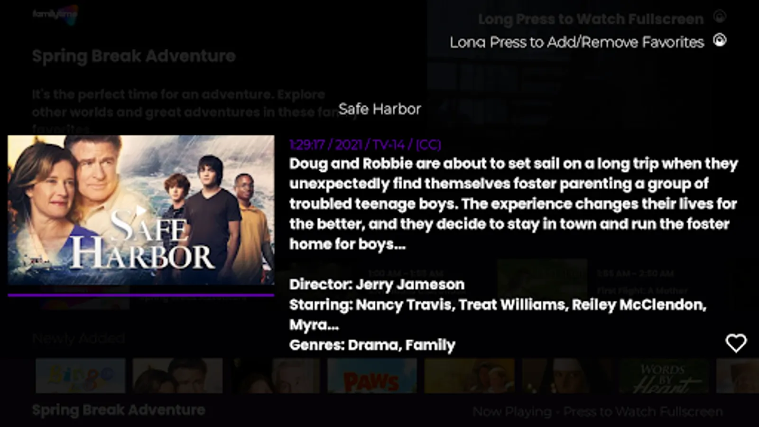Open the first colorful Newly Added thumbnail
Image resolution: width=759 pixels, height=427 pixels.
81,376
